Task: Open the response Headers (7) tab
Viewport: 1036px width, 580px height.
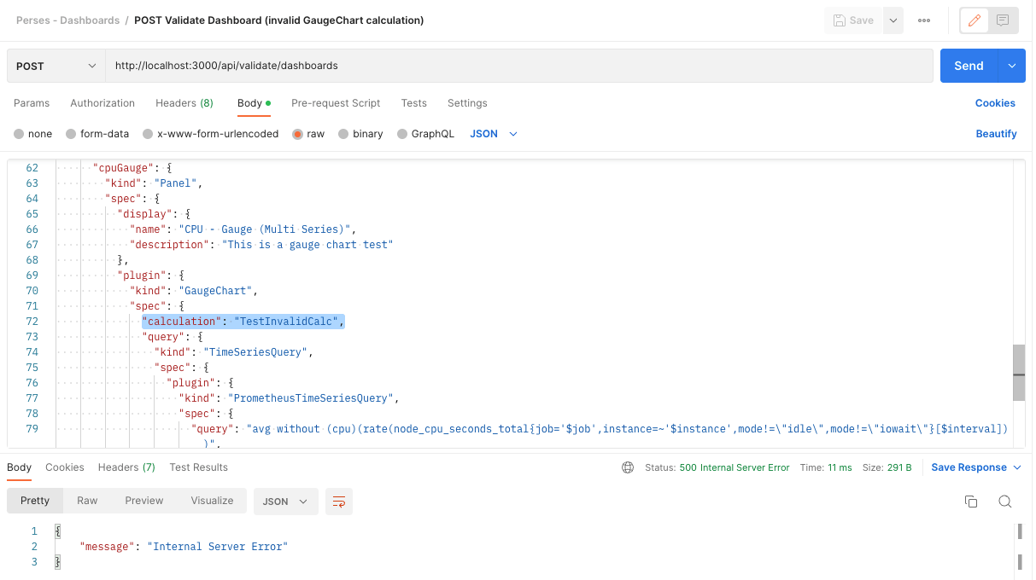Action: click(126, 467)
